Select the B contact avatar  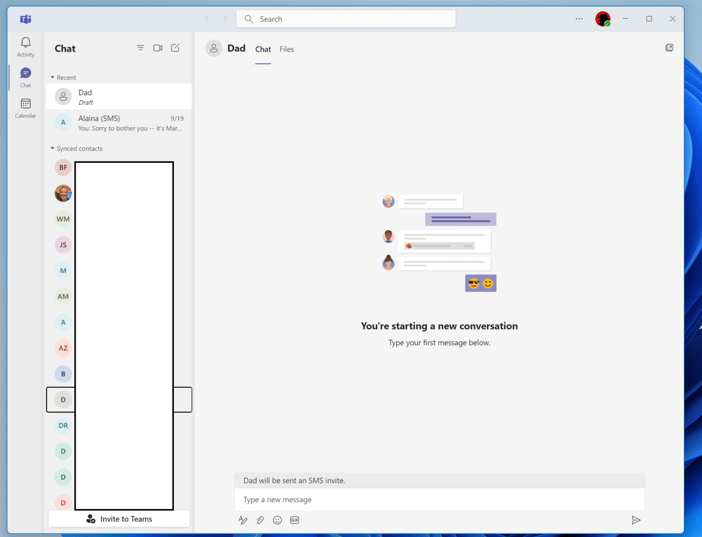(x=63, y=374)
